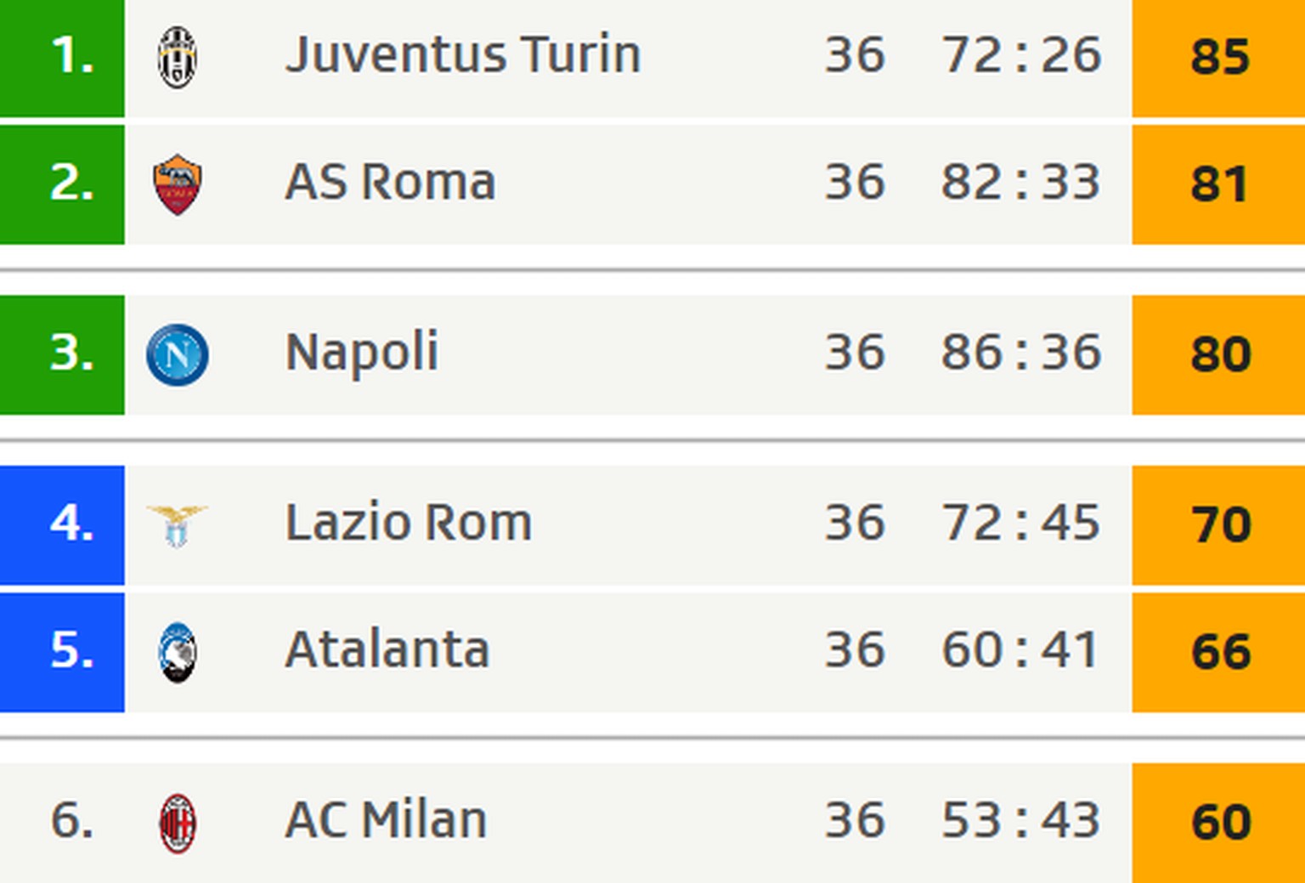The width and height of the screenshot is (1305, 883).
Task: Click the Juventus Turin club crest
Action: [x=178, y=57]
